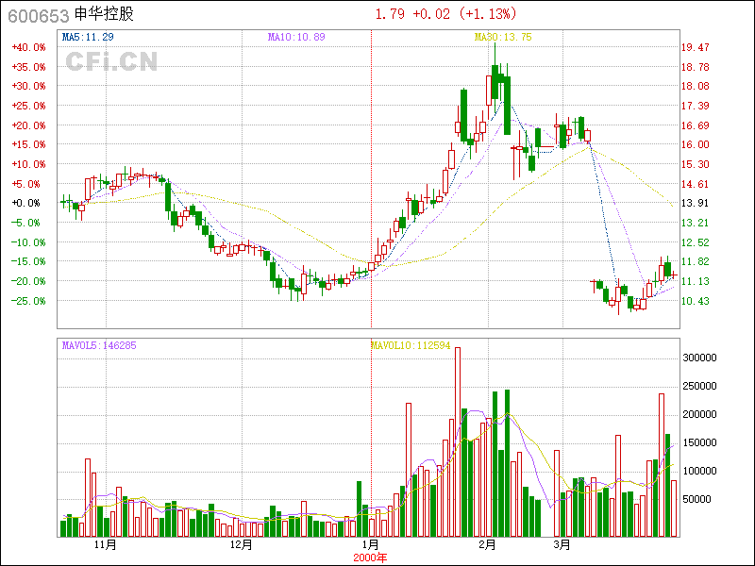Click the +0.0% baseline label
755x566 pixels.
coord(26,203)
